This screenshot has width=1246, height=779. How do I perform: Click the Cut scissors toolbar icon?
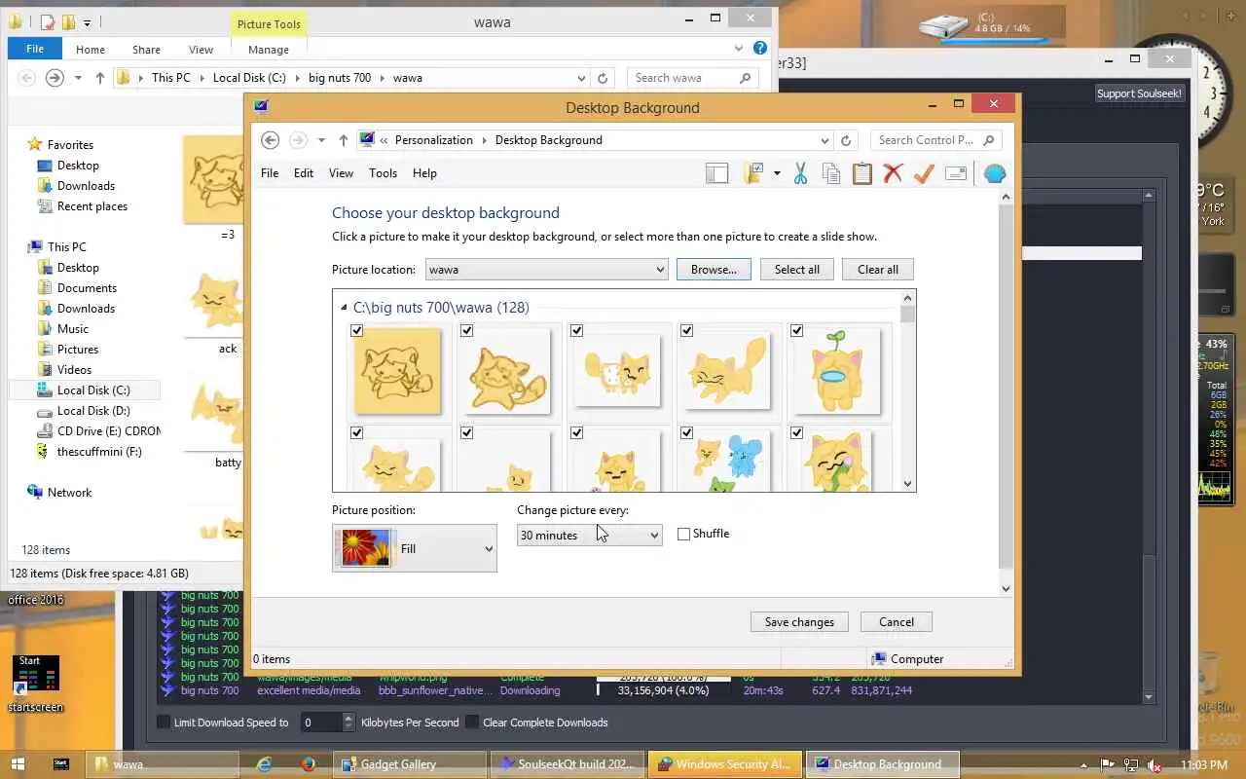800,173
